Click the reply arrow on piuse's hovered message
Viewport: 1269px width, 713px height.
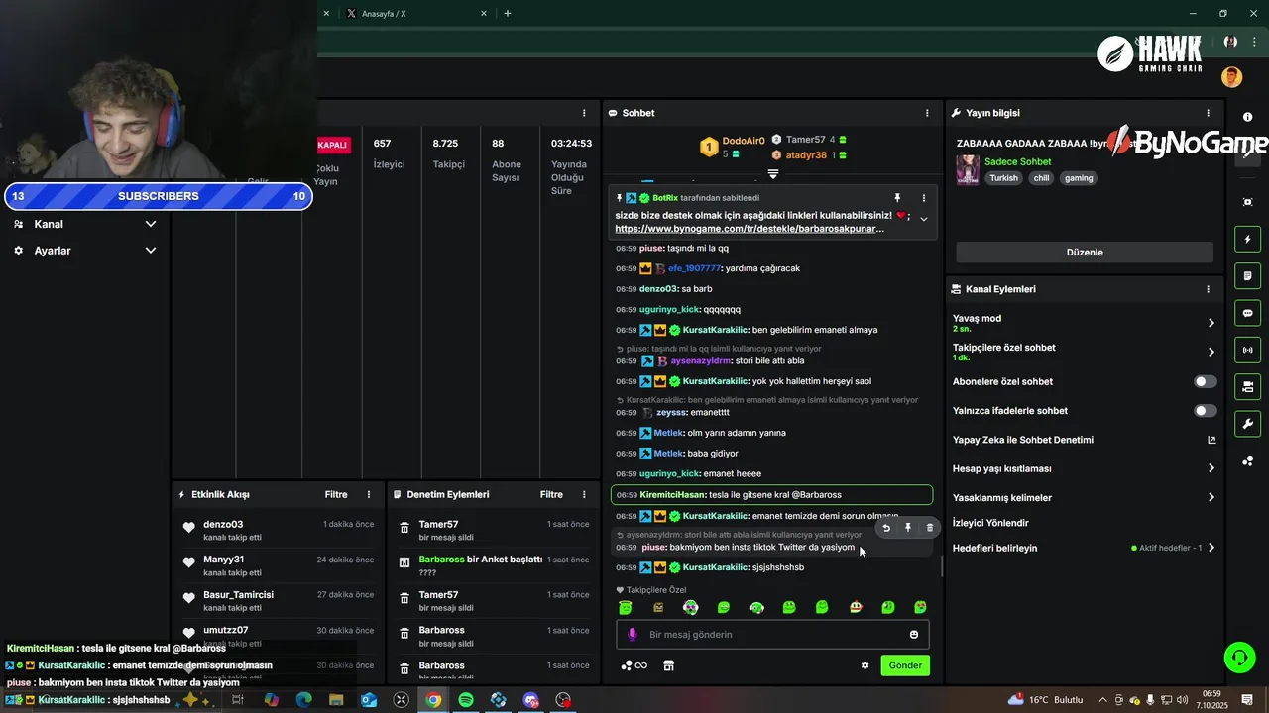(x=886, y=528)
